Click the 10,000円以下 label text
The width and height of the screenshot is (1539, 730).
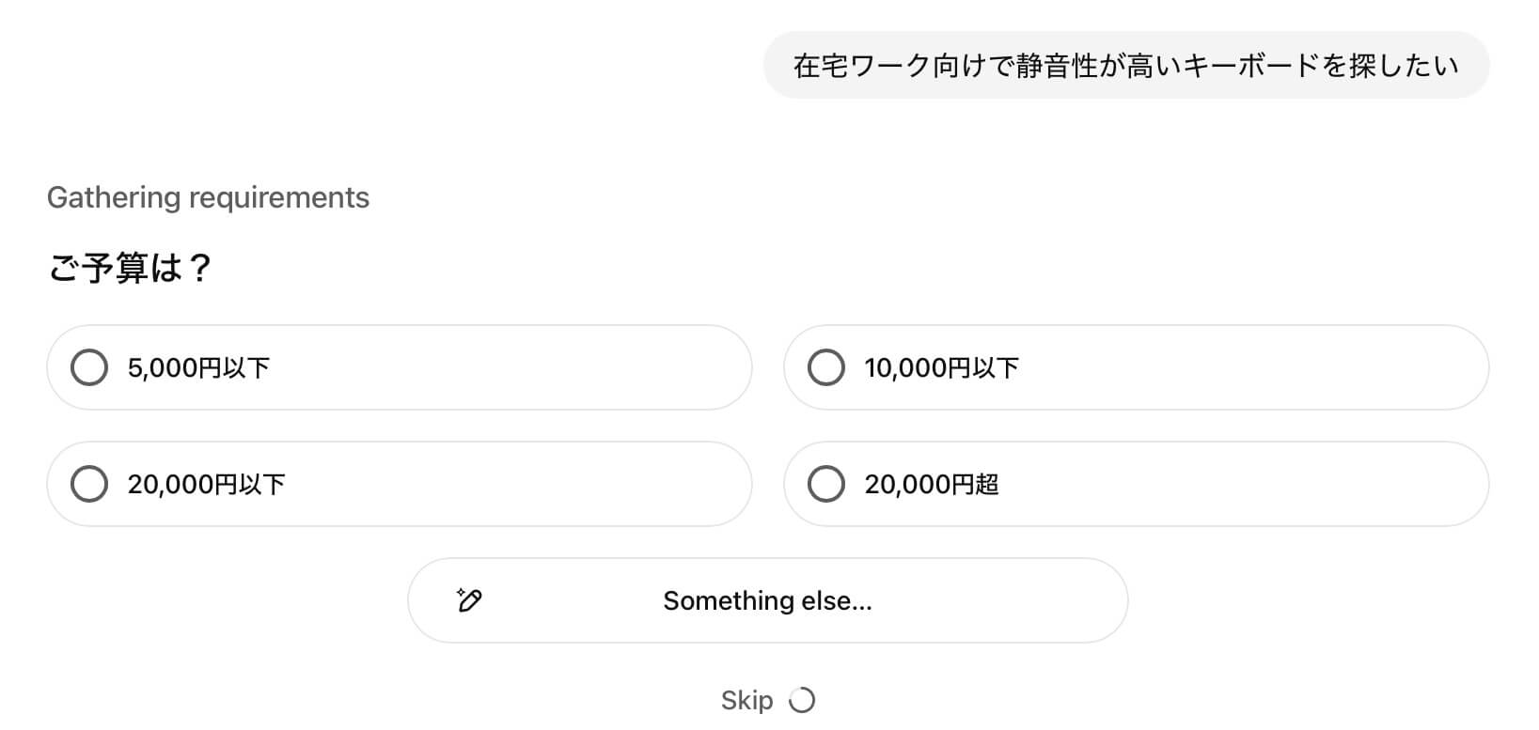coord(941,367)
